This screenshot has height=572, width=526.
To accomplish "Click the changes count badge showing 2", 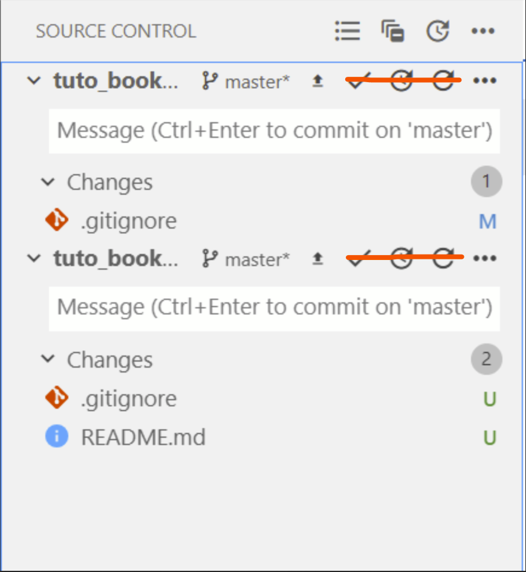I will [486, 359].
